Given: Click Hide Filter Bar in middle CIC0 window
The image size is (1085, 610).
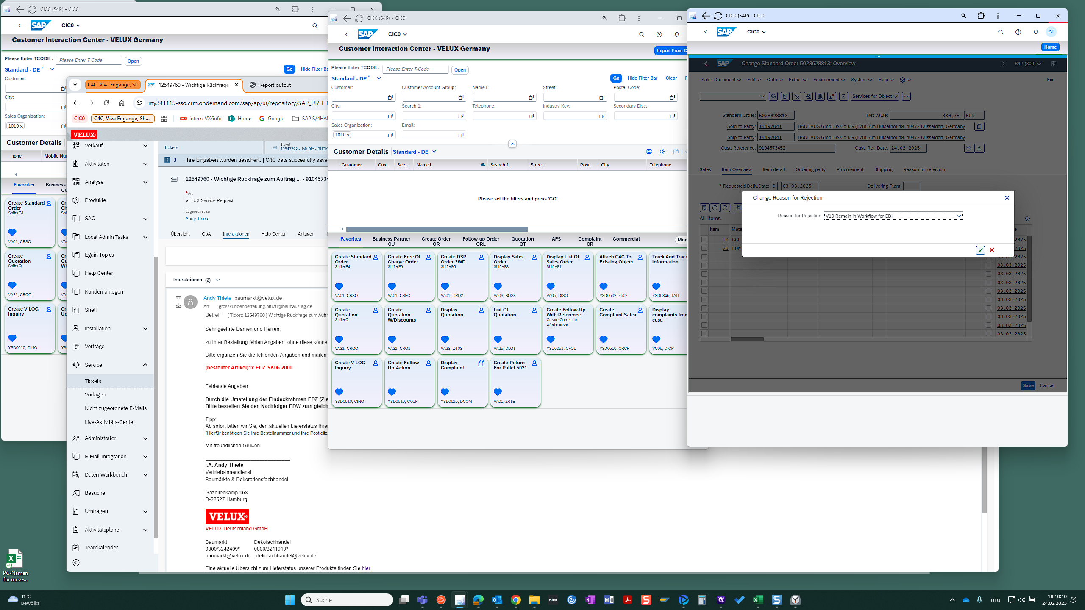Looking at the screenshot, I should (642, 78).
